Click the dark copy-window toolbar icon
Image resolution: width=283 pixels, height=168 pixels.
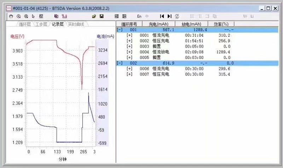[x=56, y=16]
